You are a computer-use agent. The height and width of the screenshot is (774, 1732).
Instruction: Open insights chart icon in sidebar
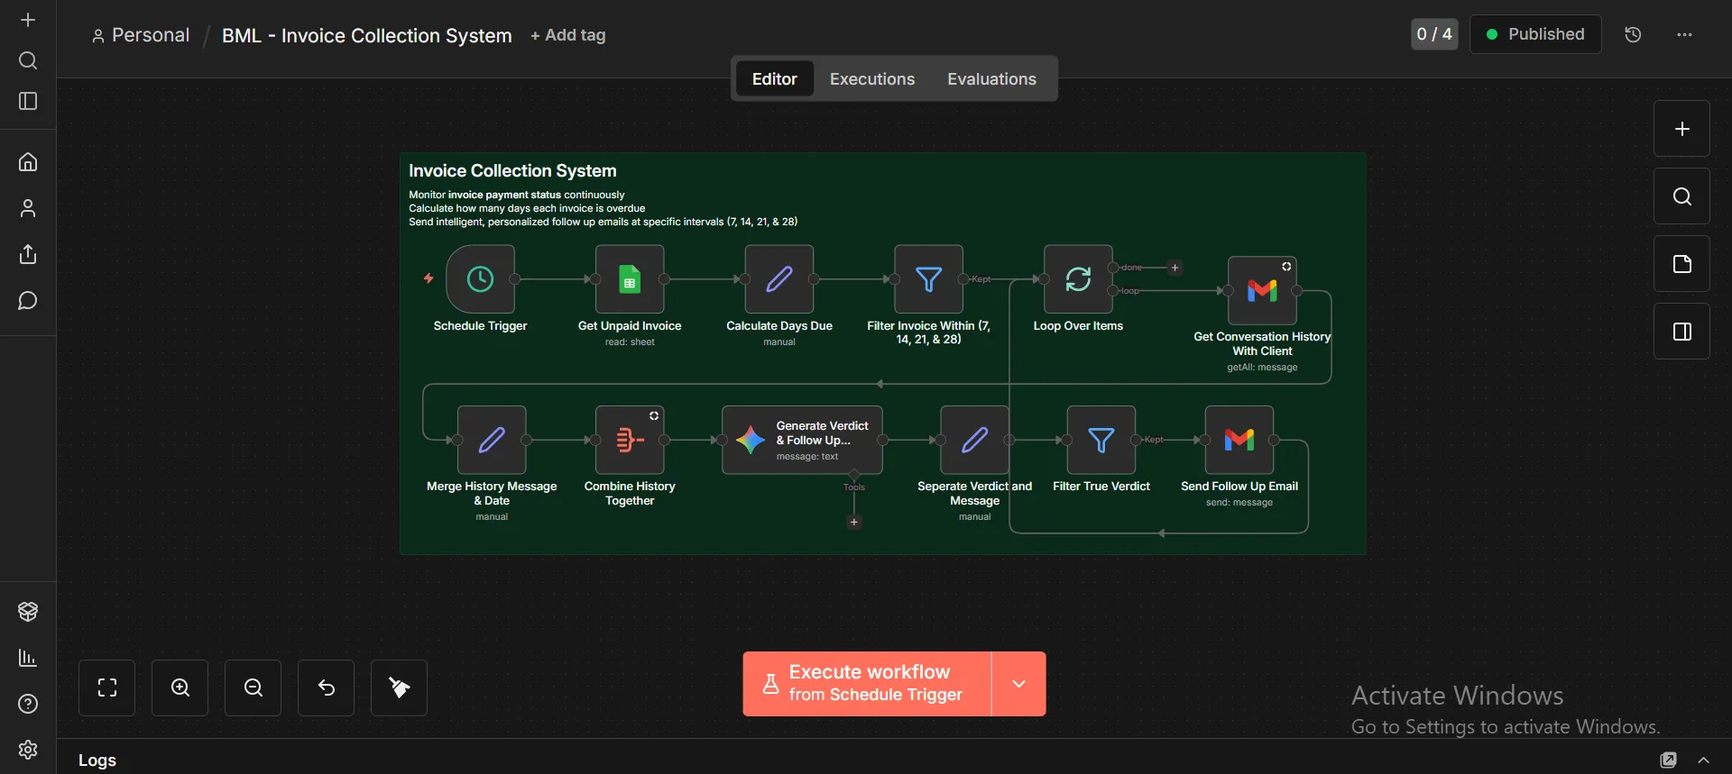tap(28, 658)
